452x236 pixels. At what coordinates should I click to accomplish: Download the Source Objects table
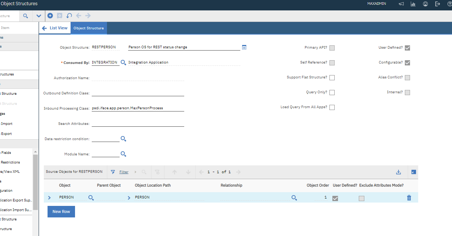click(398, 172)
